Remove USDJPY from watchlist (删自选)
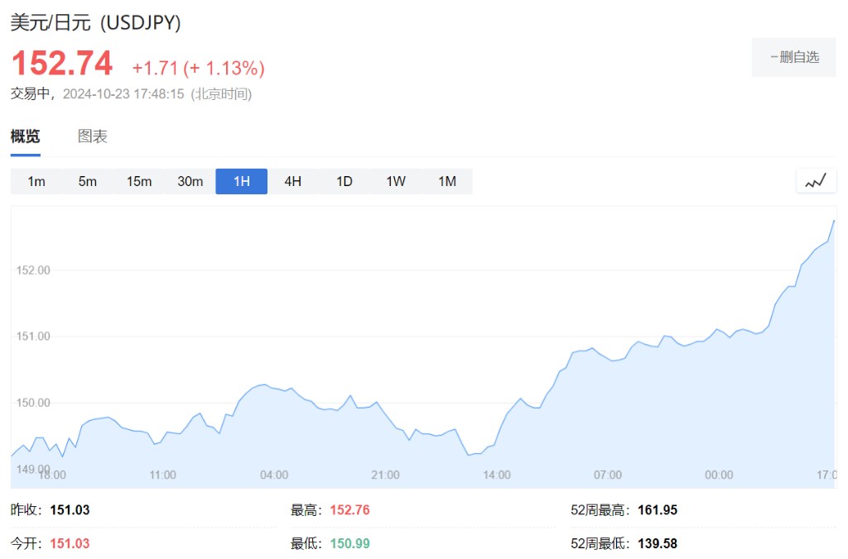 [793, 57]
